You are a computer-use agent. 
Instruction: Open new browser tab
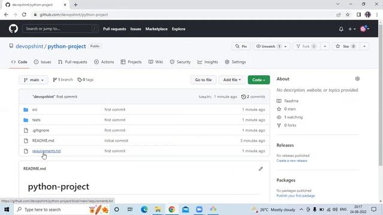(x=75, y=5)
